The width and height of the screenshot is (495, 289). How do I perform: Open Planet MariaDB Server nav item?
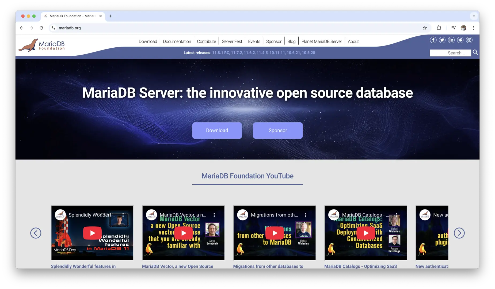click(x=322, y=41)
